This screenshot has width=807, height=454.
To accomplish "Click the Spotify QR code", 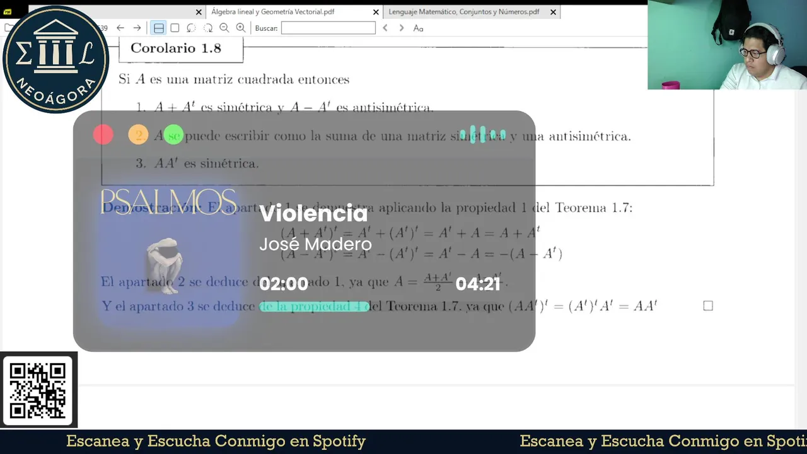I will (x=38, y=390).
